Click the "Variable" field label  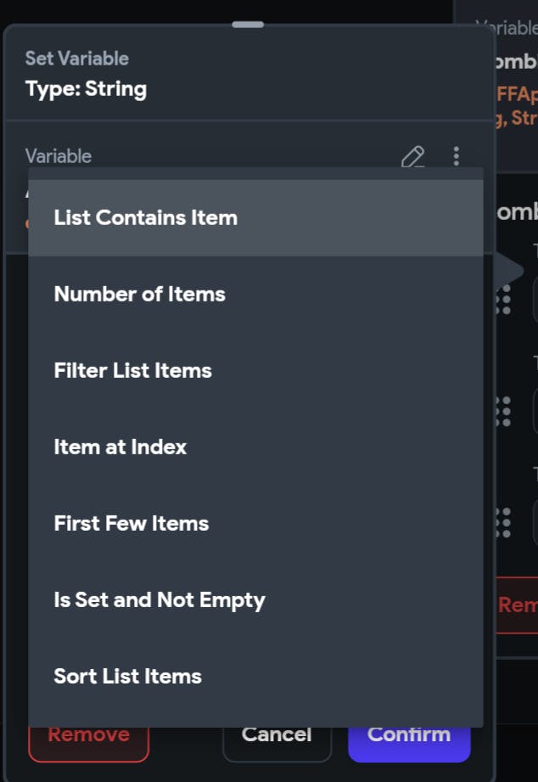click(x=59, y=156)
